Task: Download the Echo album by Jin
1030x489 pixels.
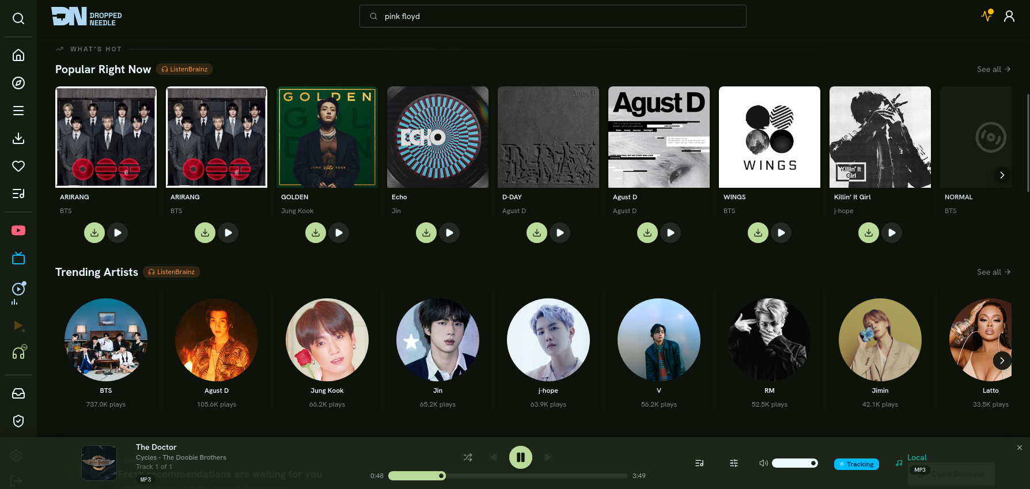Action: (x=426, y=233)
